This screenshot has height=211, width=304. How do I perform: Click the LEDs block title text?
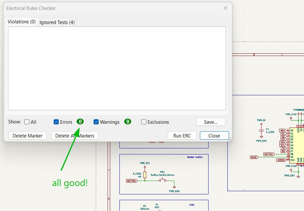coord(192,205)
